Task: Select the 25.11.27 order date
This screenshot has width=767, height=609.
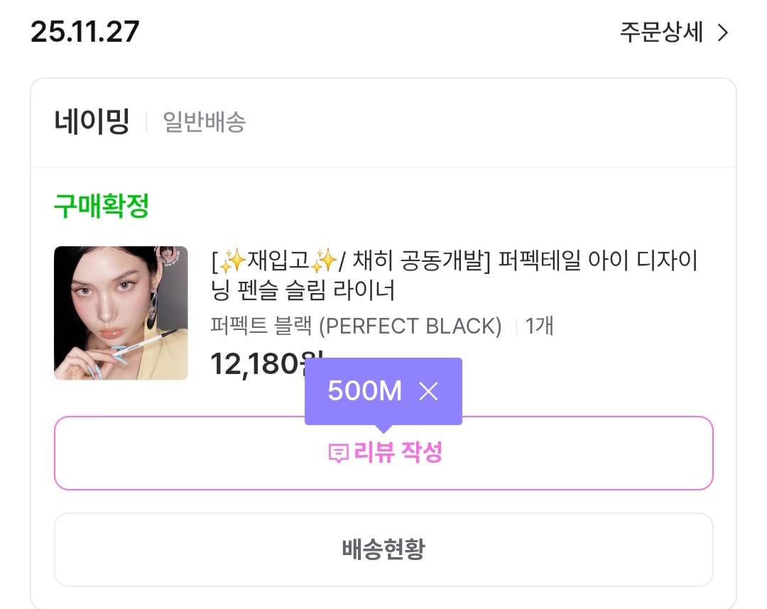Action: [85, 32]
